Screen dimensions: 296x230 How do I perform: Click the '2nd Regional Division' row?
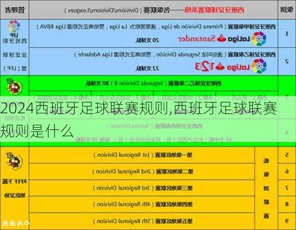click(x=142, y=171)
